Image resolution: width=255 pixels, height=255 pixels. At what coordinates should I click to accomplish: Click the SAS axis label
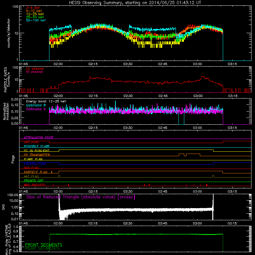pyautogui.click(x=3, y=207)
